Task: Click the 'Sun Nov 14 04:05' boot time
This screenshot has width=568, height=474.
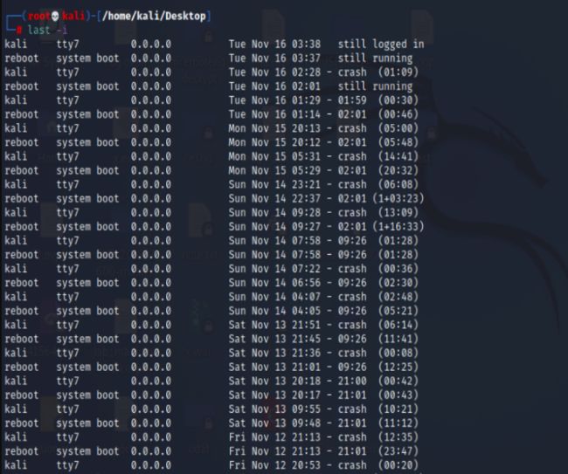Action: coord(274,311)
